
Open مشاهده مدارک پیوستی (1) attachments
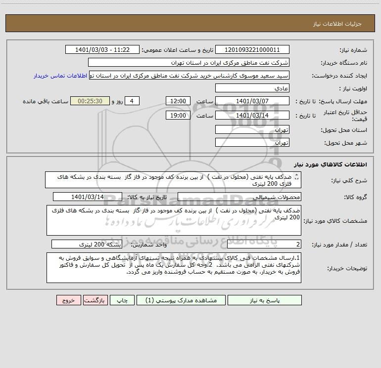tap(181, 300)
